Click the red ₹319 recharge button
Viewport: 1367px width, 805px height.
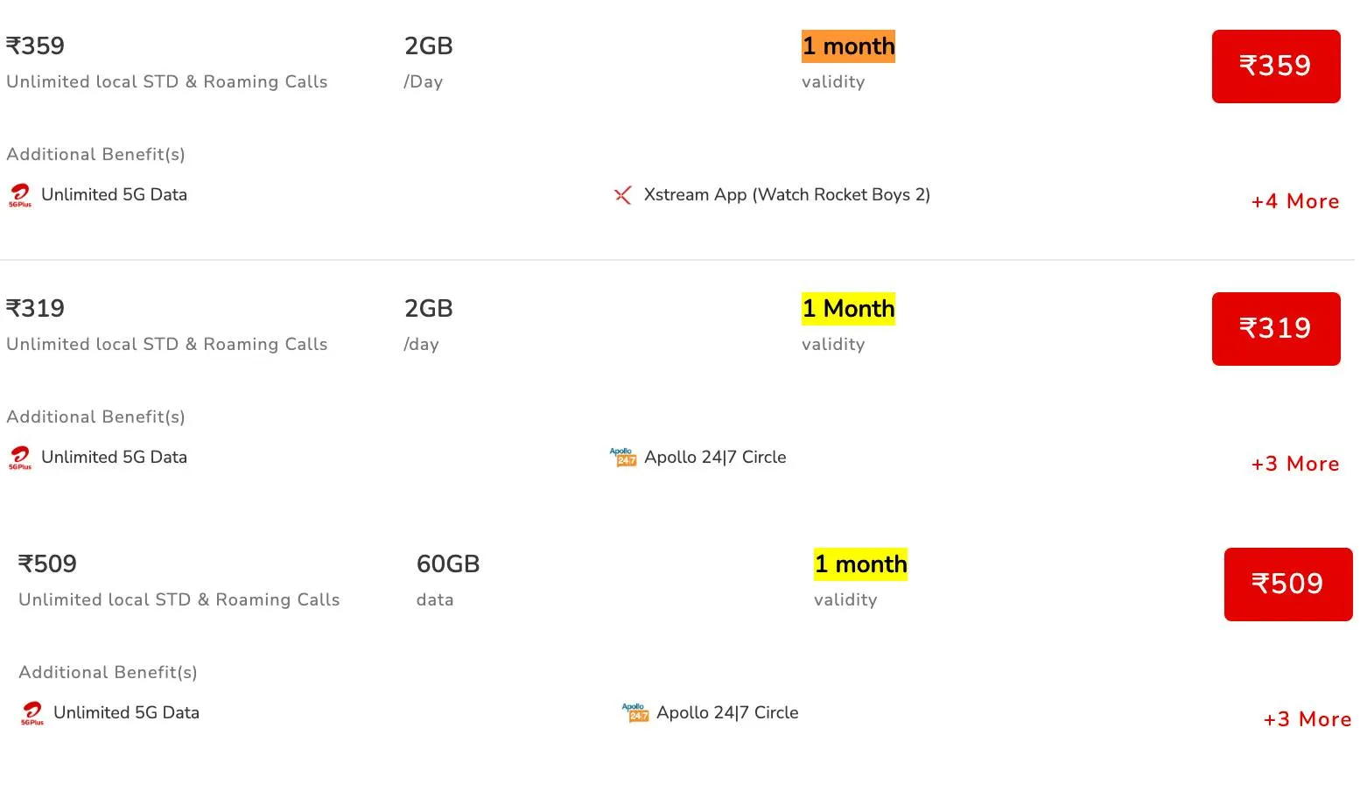coord(1276,329)
